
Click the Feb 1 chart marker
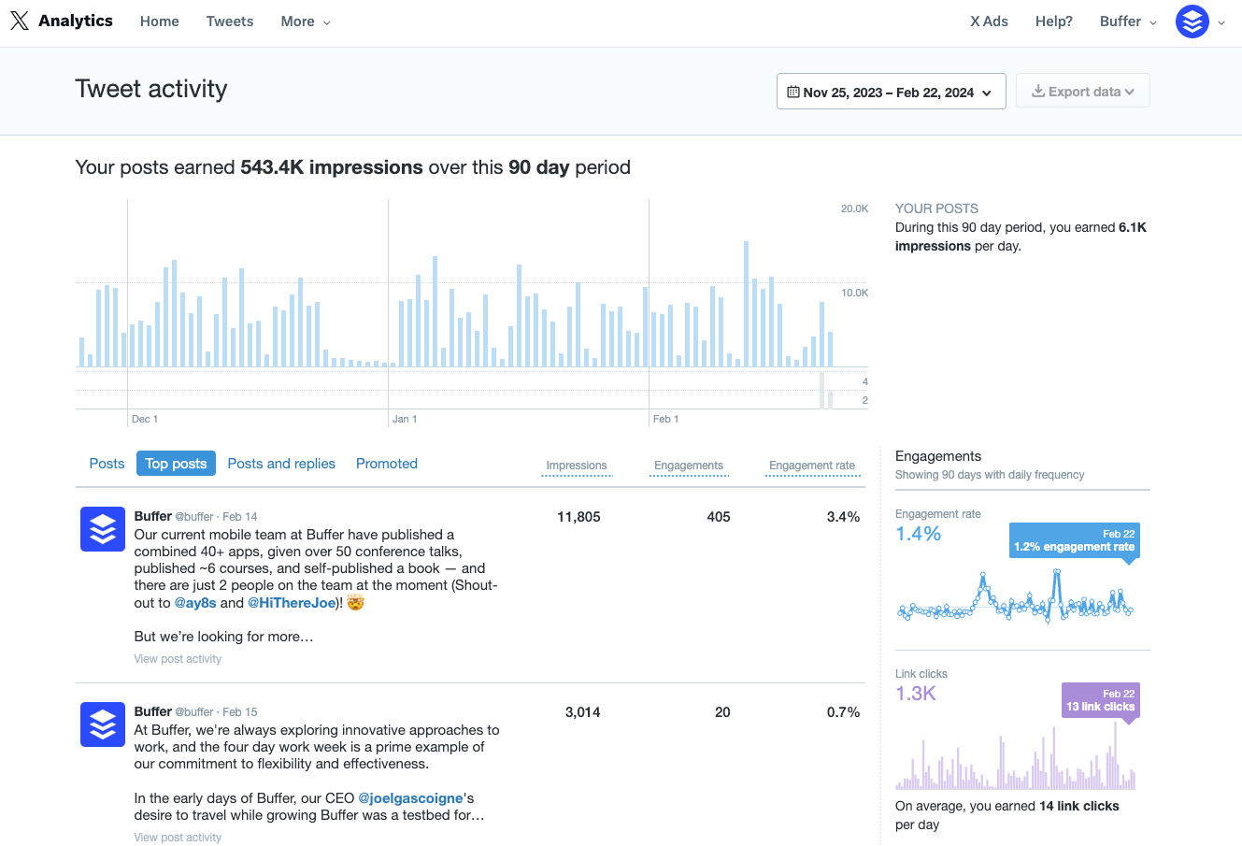click(665, 419)
